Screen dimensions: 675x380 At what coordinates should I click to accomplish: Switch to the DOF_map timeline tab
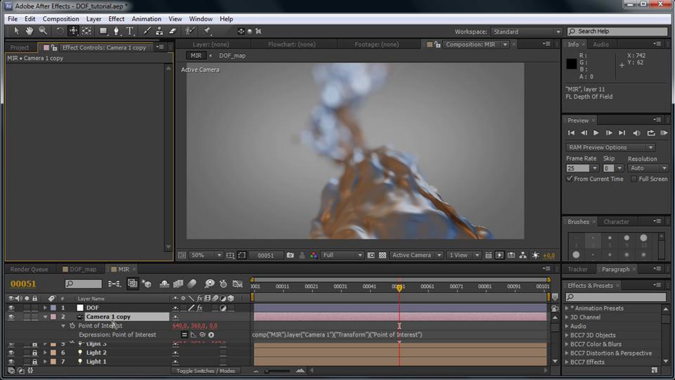pyautogui.click(x=80, y=269)
